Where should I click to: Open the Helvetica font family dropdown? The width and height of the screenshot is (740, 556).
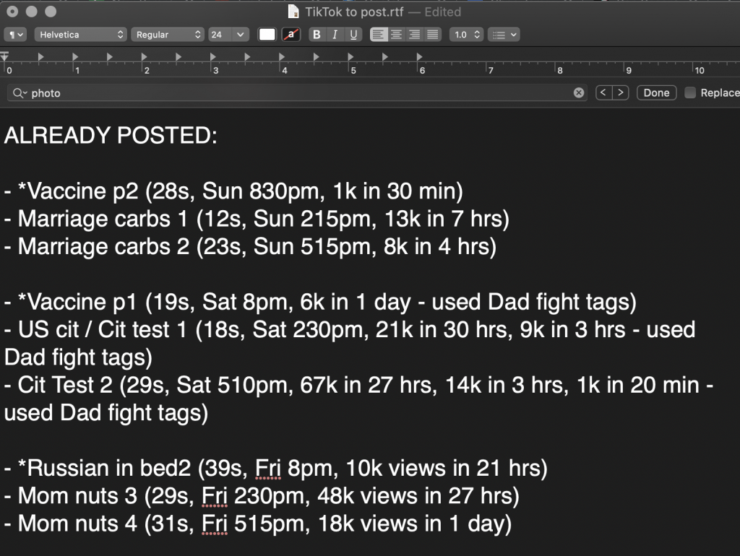click(x=81, y=35)
